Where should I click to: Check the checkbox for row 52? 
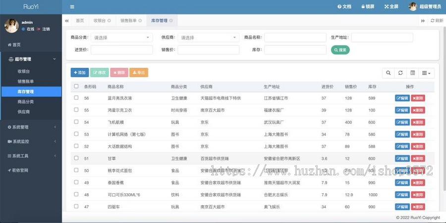coord(76,146)
